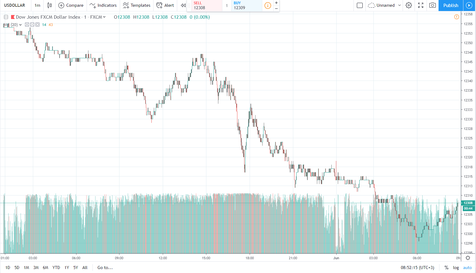Expand the Vol (20) indicator dropdown

pyautogui.click(x=21, y=25)
